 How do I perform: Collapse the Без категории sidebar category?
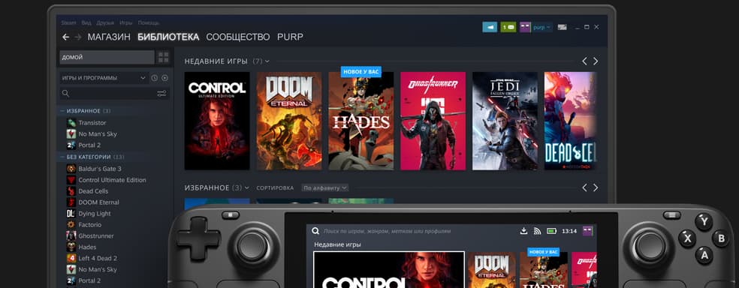[x=62, y=157]
